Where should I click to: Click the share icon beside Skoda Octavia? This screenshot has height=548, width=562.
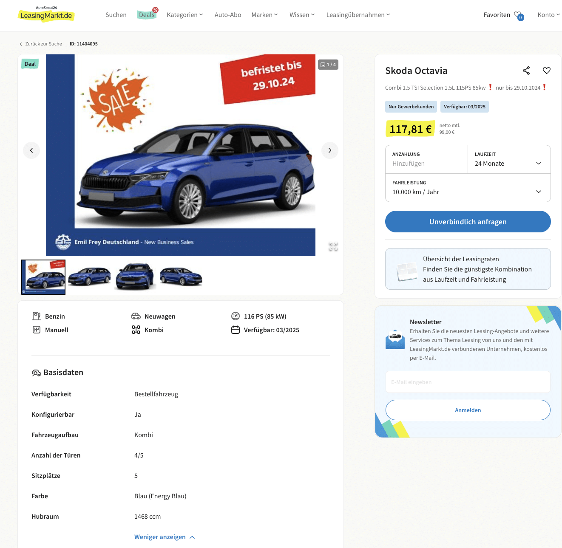pyautogui.click(x=526, y=71)
